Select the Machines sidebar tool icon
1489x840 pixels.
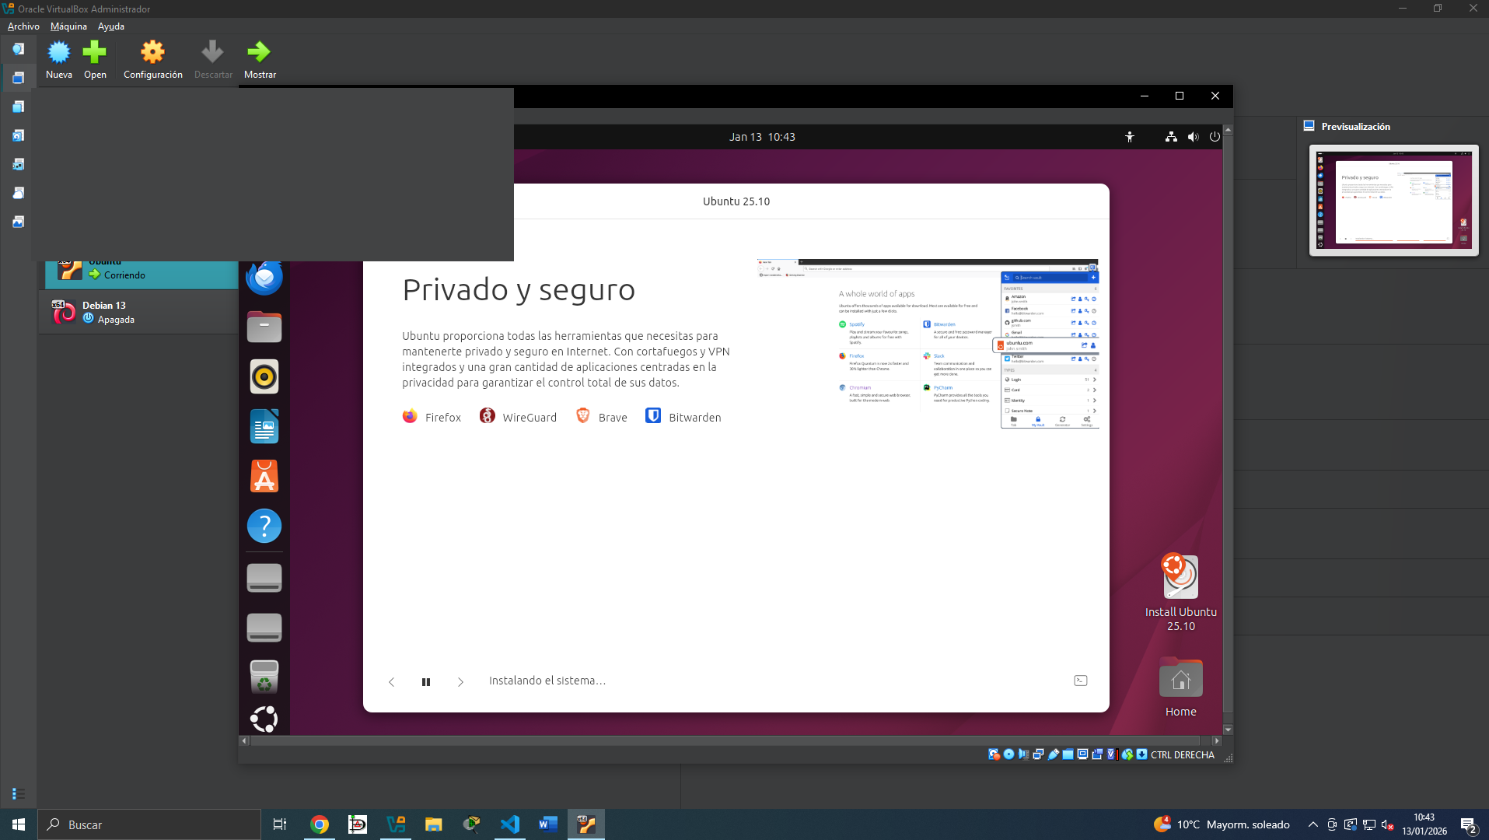coord(18,78)
